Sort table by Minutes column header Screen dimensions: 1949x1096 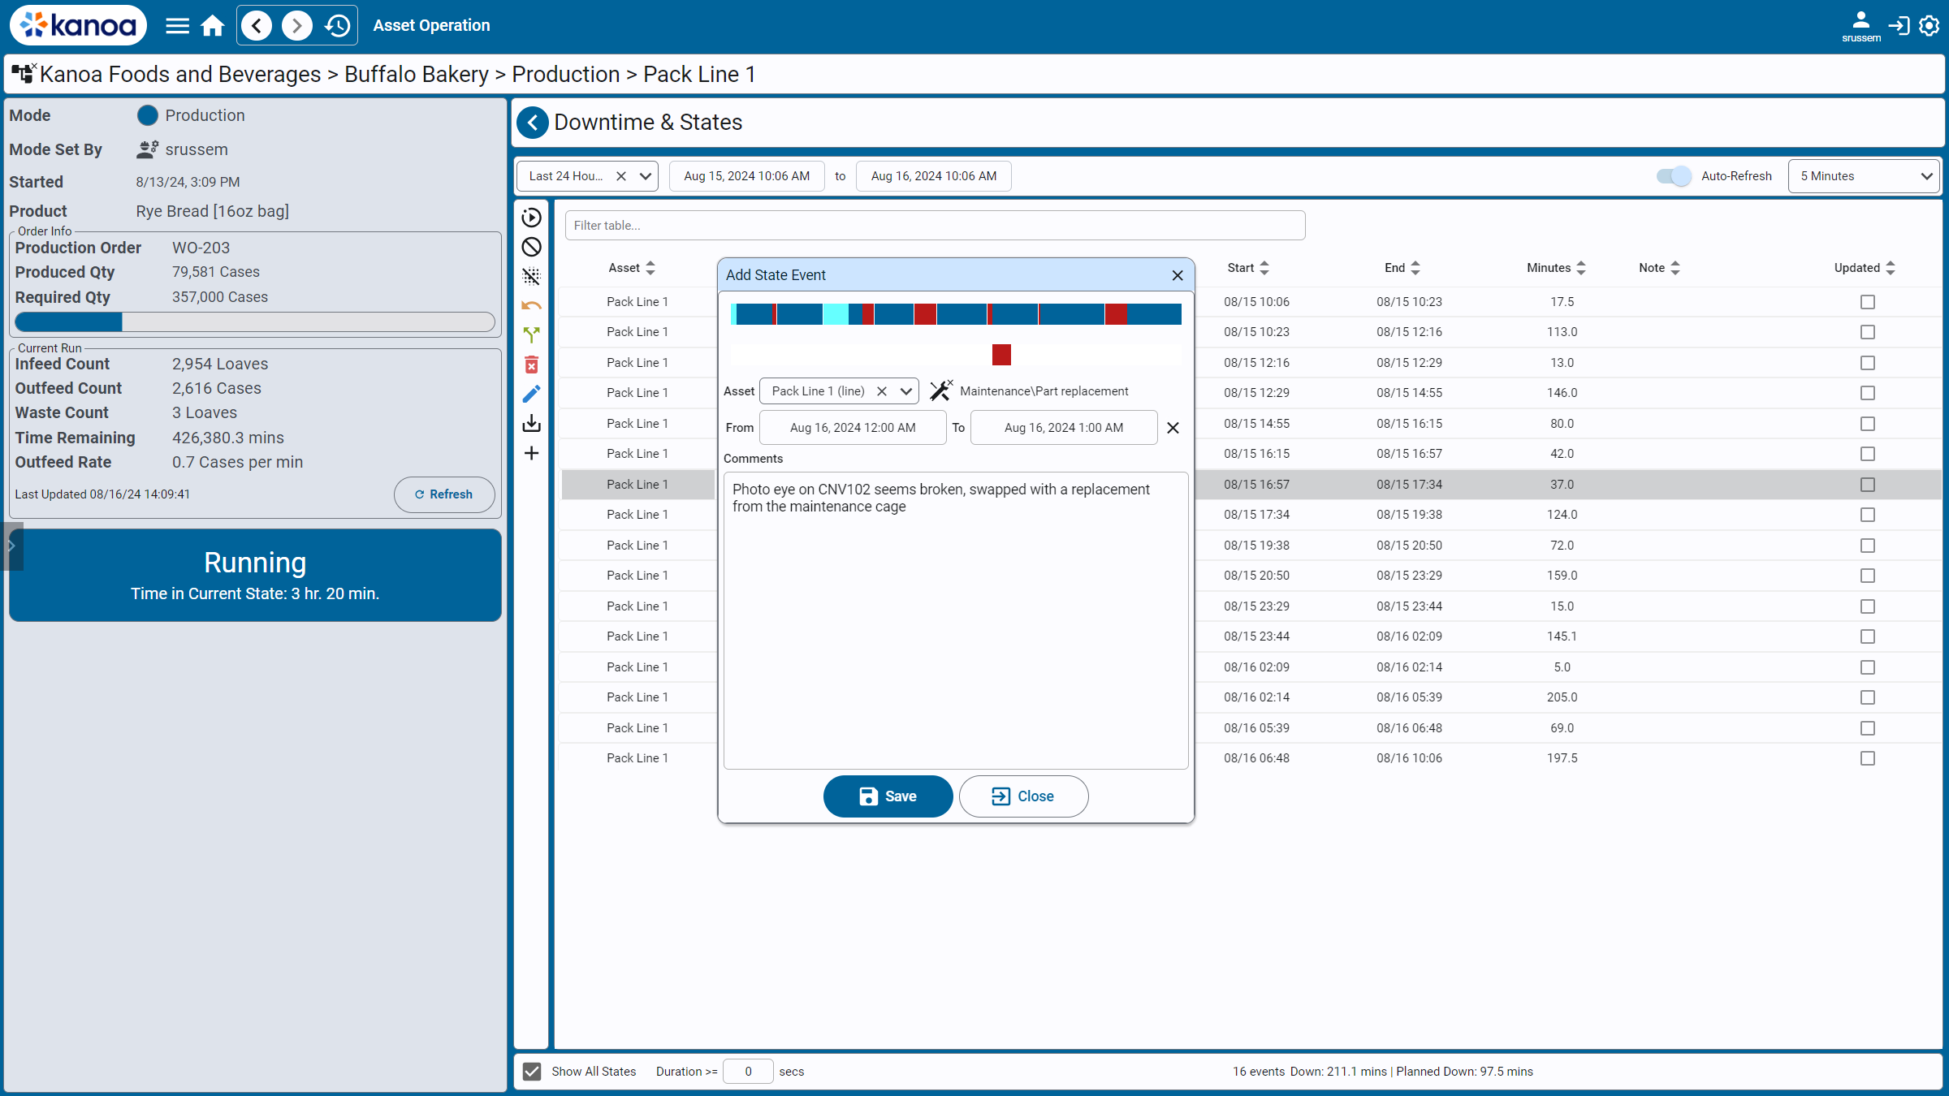pyautogui.click(x=1555, y=268)
